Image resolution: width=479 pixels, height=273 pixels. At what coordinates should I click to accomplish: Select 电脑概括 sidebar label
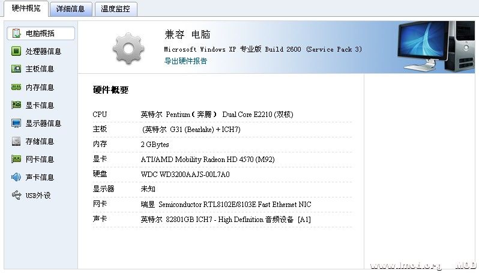(x=40, y=33)
